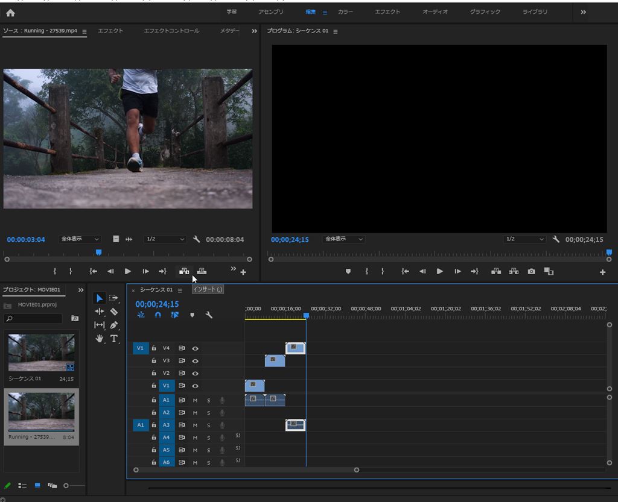The width and height of the screenshot is (618, 502).
Task: Toggle lock on track V2
Action: (x=154, y=373)
